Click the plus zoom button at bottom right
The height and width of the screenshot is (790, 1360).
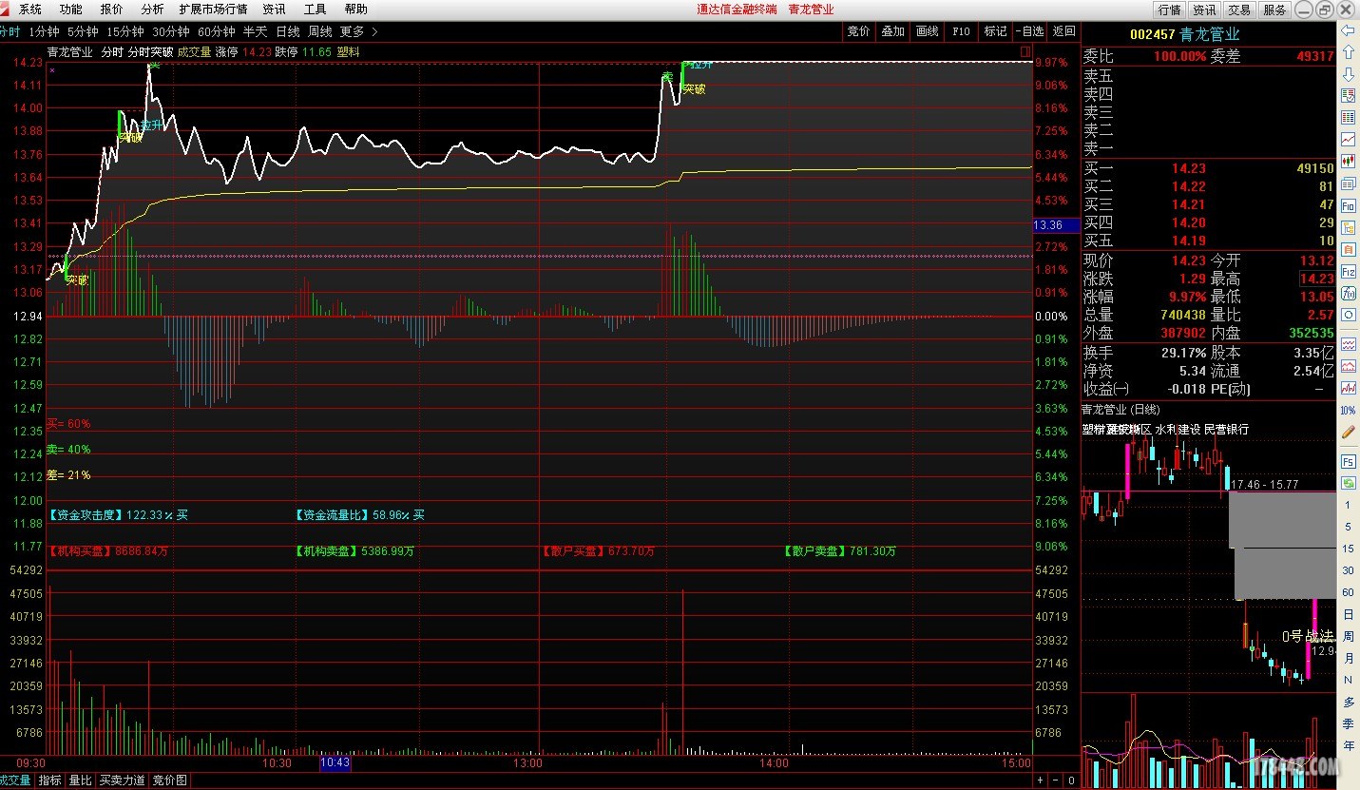[x=1040, y=780]
